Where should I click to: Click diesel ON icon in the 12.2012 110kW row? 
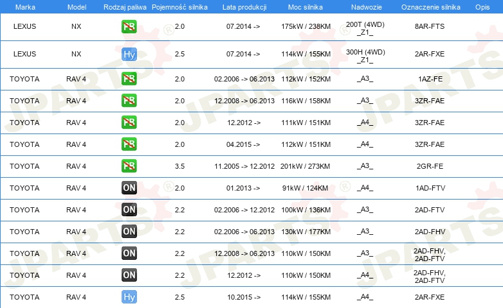129,275
